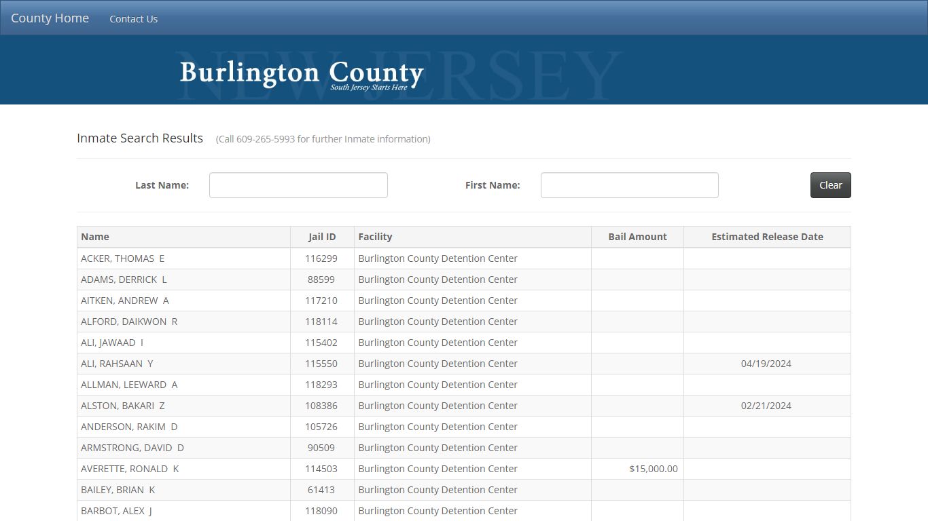Select inmate ADAMS, DERRICK L
This screenshot has height=521, width=928.
[x=124, y=279]
